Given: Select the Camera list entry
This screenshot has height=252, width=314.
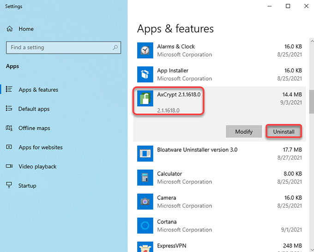Looking at the screenshot, I should [x=219, y=202].
